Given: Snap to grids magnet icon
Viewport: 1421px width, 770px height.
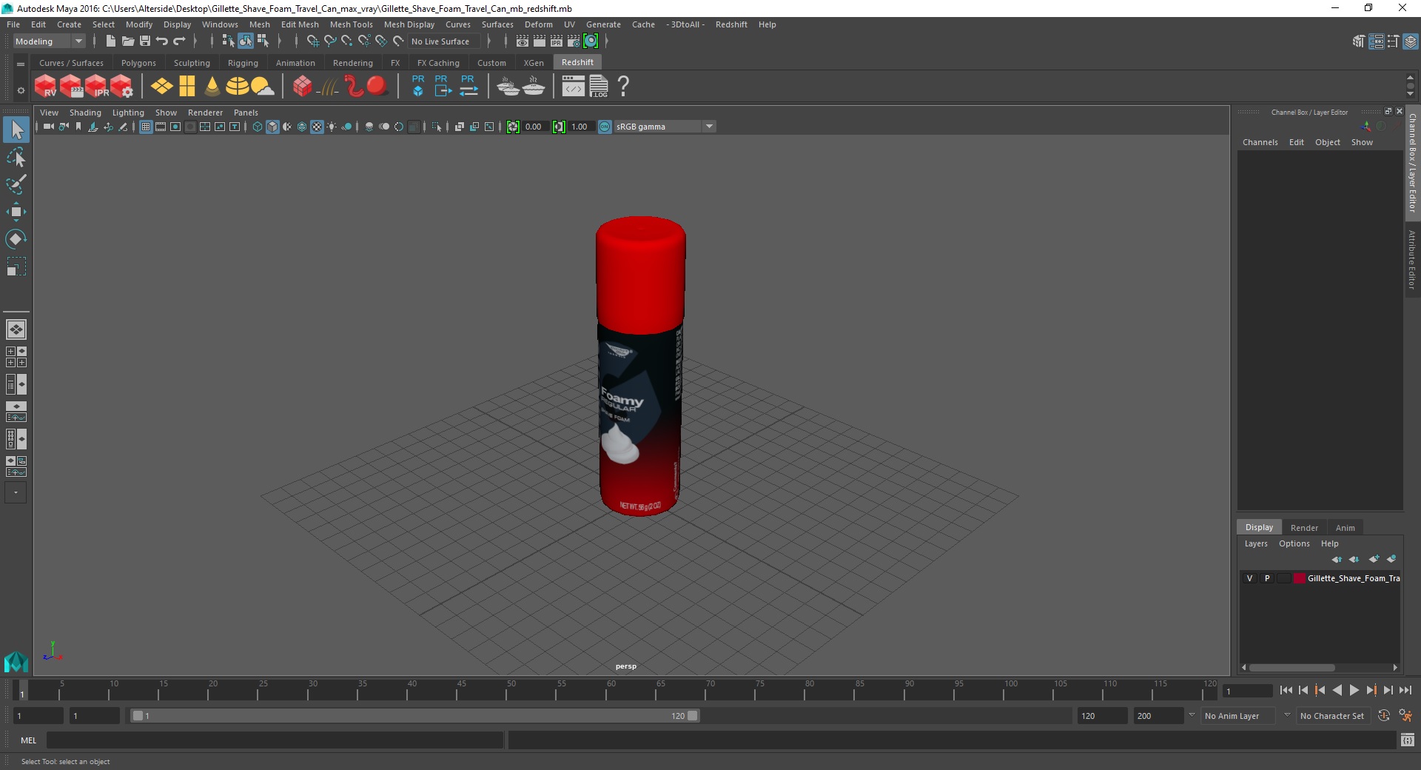Looking at the screenshot, I should point(312,41).
